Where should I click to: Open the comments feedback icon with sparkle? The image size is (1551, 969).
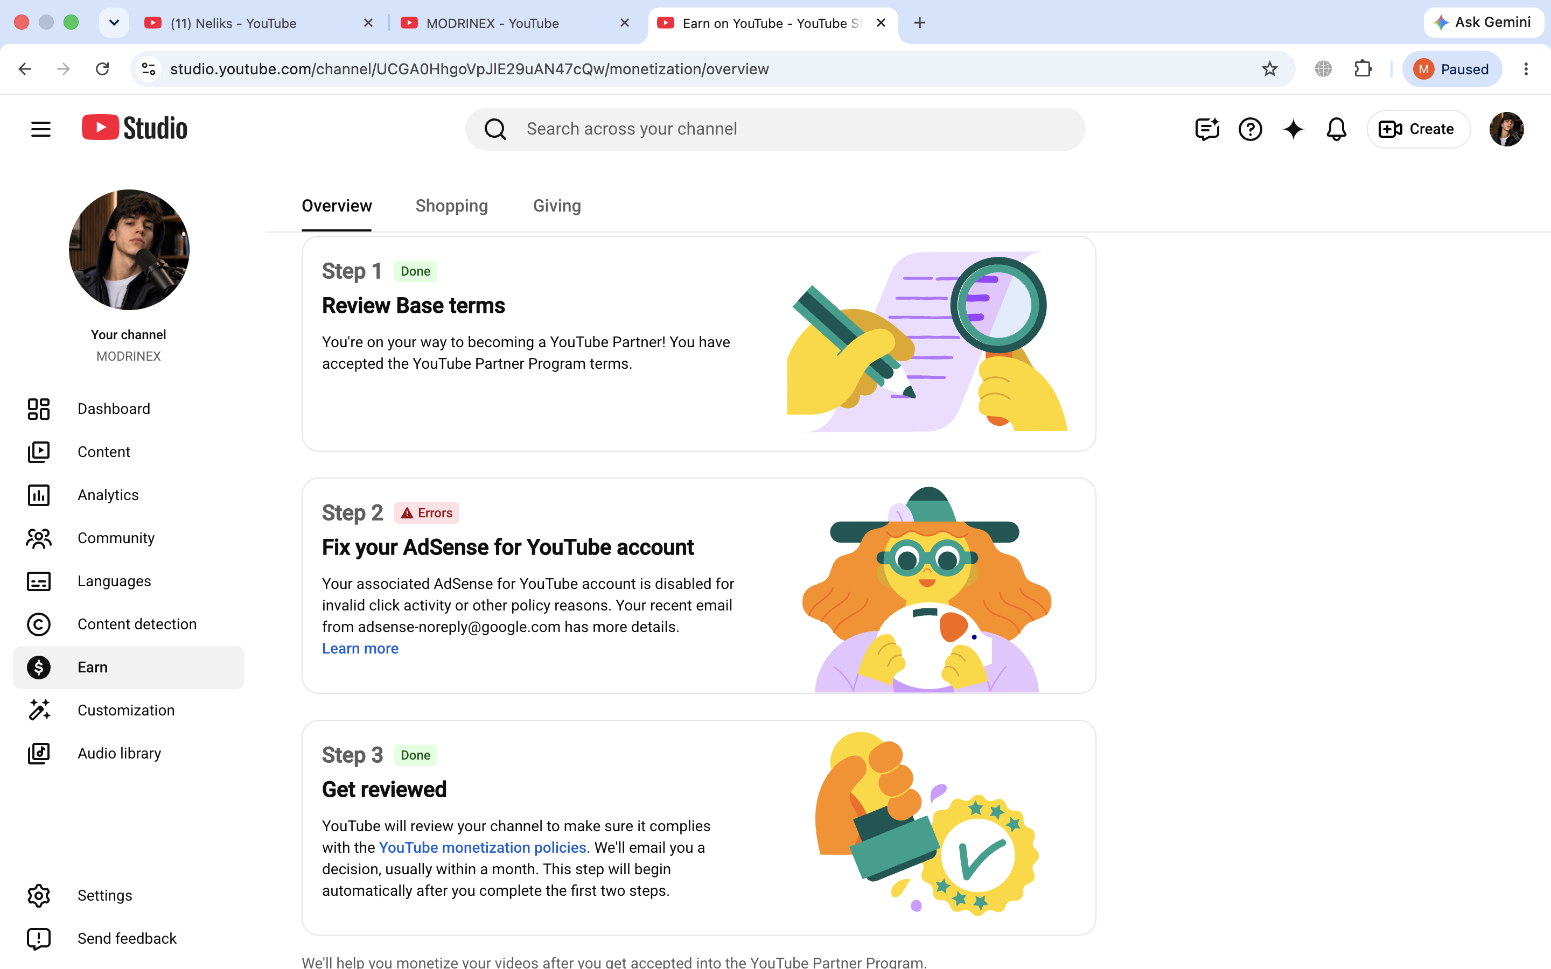1207,129
